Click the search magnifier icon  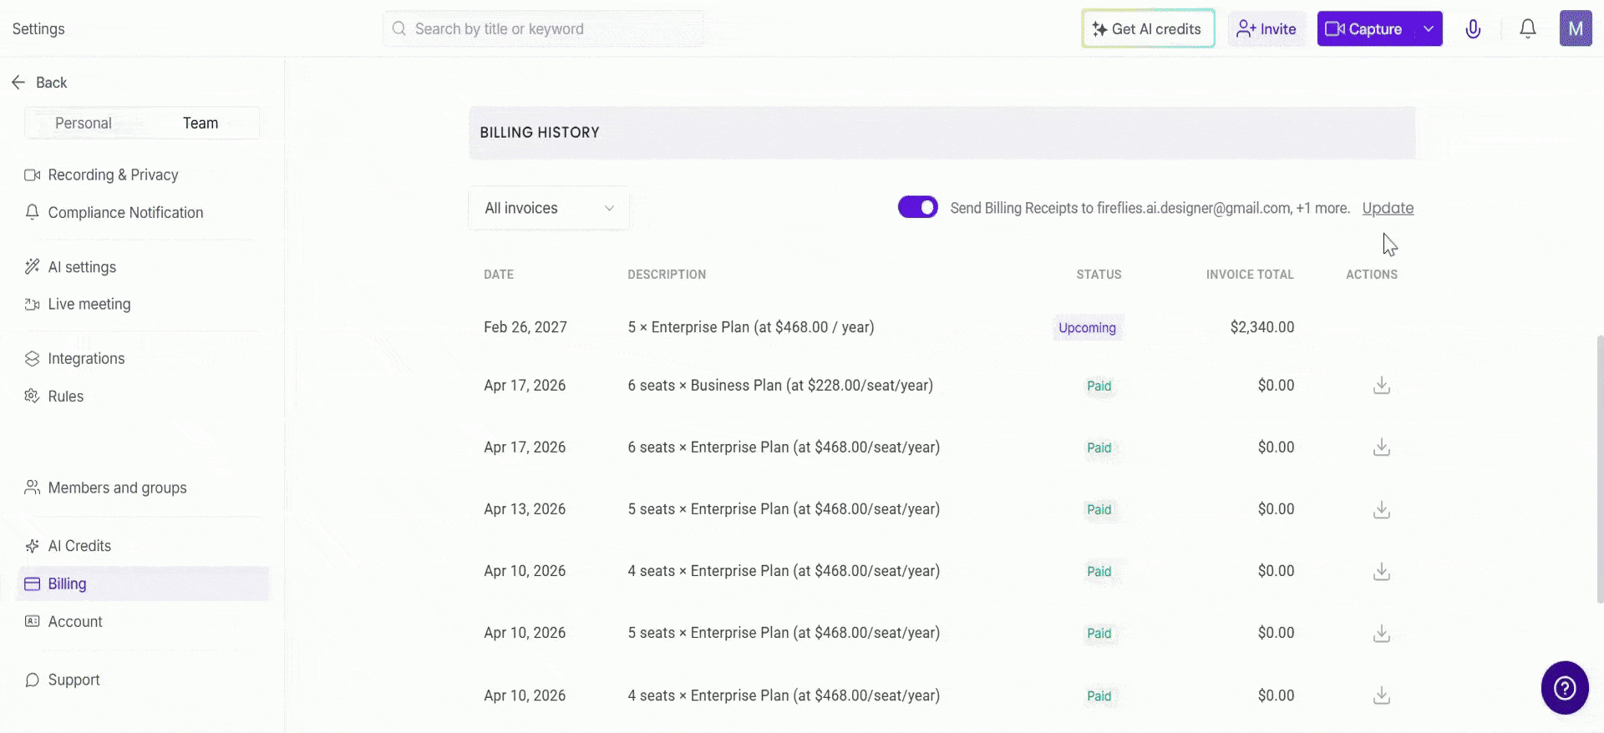click(399, 28)
